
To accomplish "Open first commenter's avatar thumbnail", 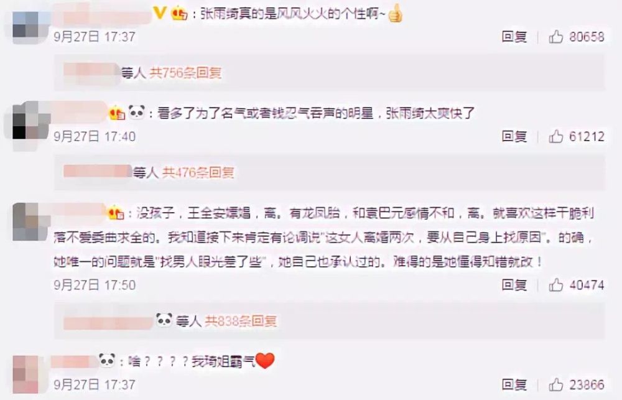I will [26, 24].
